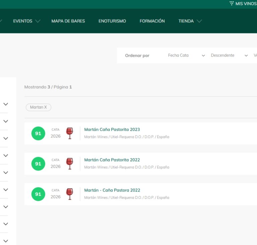
Task: Click the 91 score badge for Caña Pastora 2022
Action: pos(38,194)
